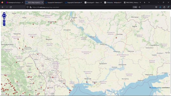Open the extensions panel
The width and height of the screenshot is (171, 96).
click(164, 7)
